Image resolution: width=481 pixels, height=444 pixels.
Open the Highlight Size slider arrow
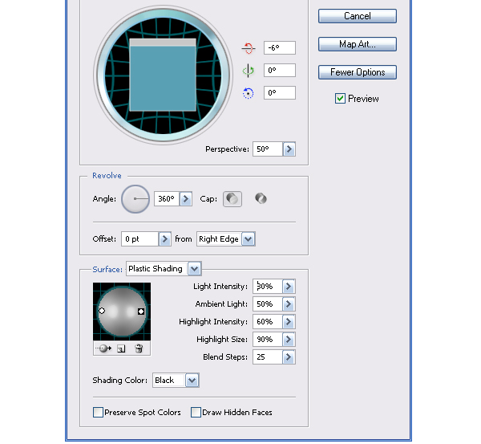[289, 339]
